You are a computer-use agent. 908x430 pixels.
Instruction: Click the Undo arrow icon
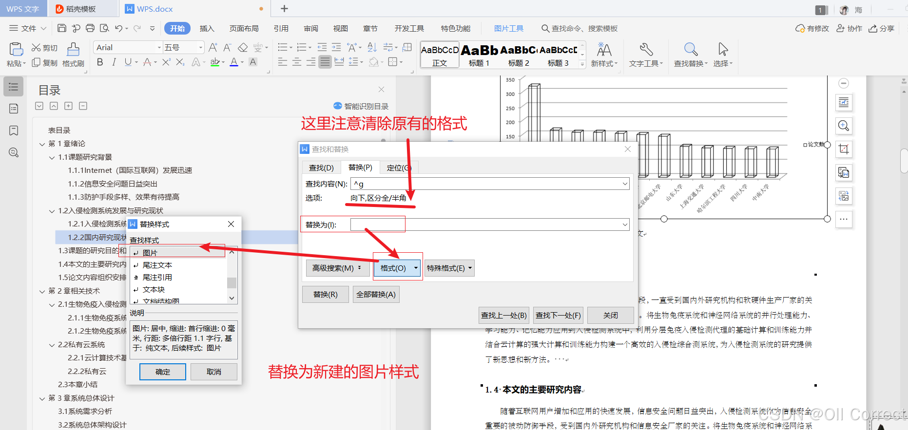point(119,28)
